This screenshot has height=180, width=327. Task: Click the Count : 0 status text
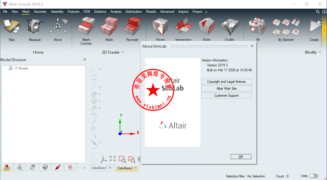282,176
